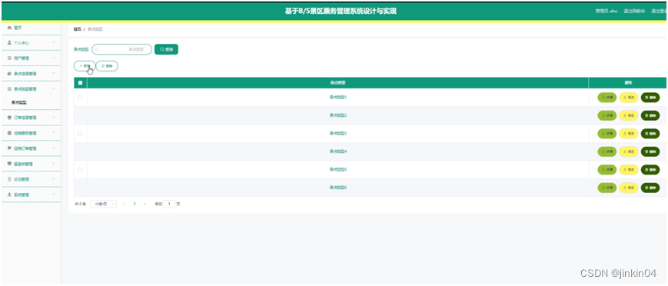
Task: Click the icon beside 促销票务管理
Action: [9, 133]
